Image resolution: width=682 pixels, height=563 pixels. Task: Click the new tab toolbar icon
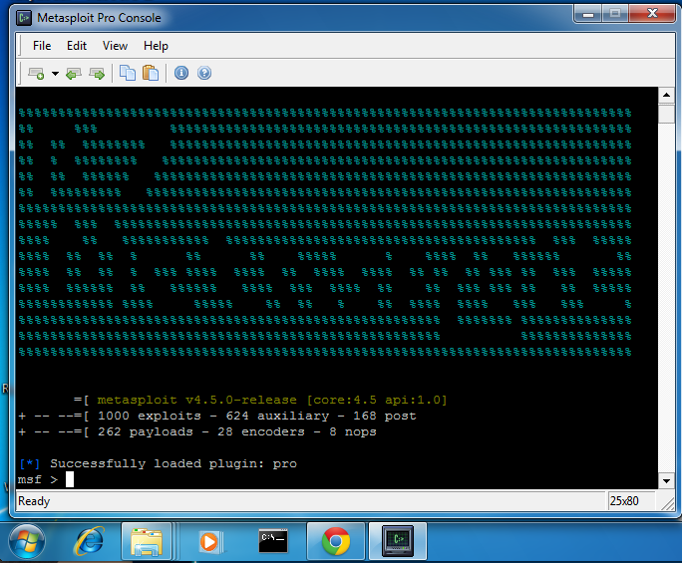36,73
